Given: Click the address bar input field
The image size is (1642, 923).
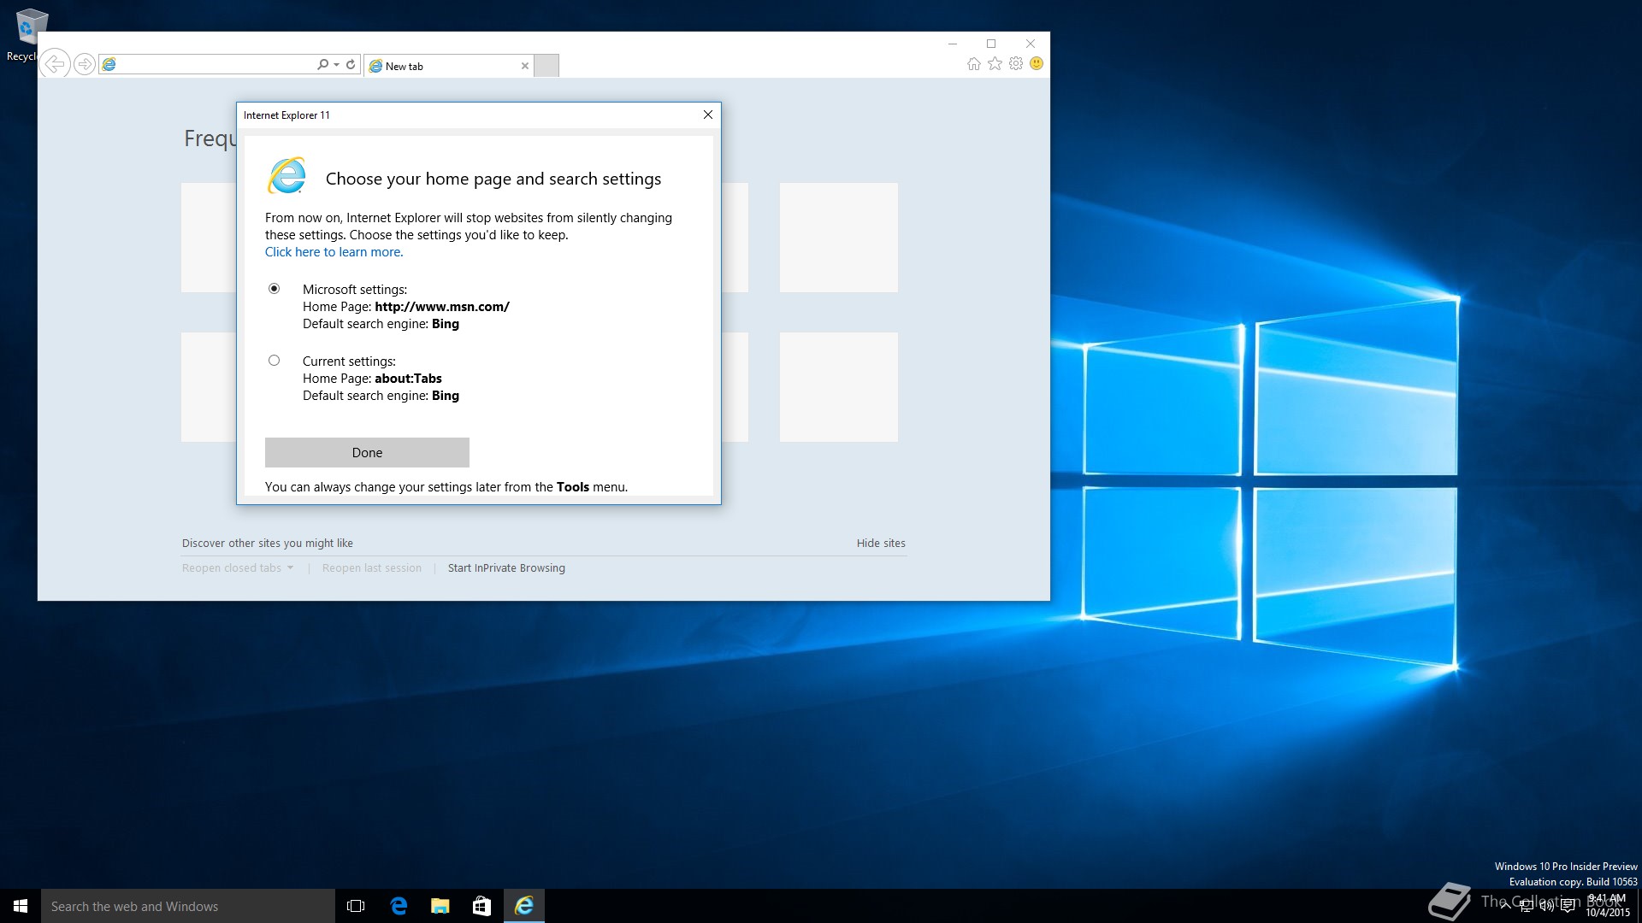Looking at the screenshot, I should click(216, 64).
